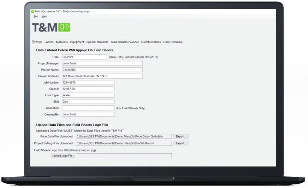The height and width of the screenshot is (188, 308).
Task: Click the Shift field
Action: coord(88,102)
